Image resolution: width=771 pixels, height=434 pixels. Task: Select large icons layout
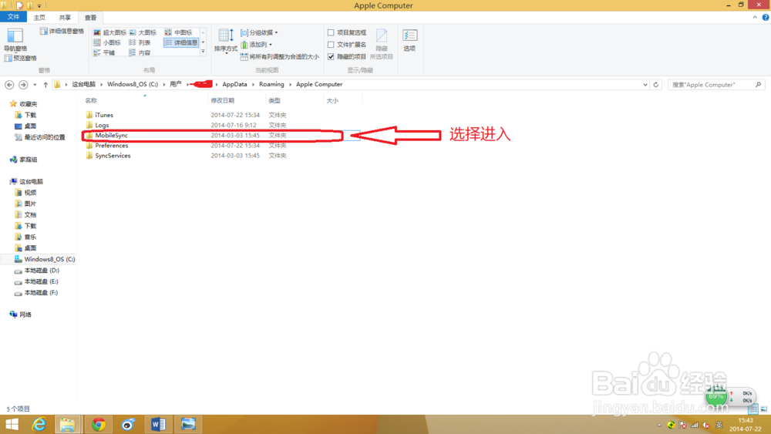143,32
